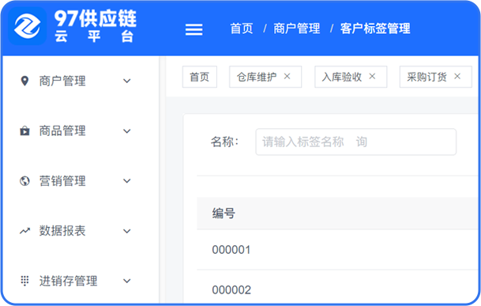481x306 pixels.
Task: Close the 入库验收 tab
Action: [372, 76]
